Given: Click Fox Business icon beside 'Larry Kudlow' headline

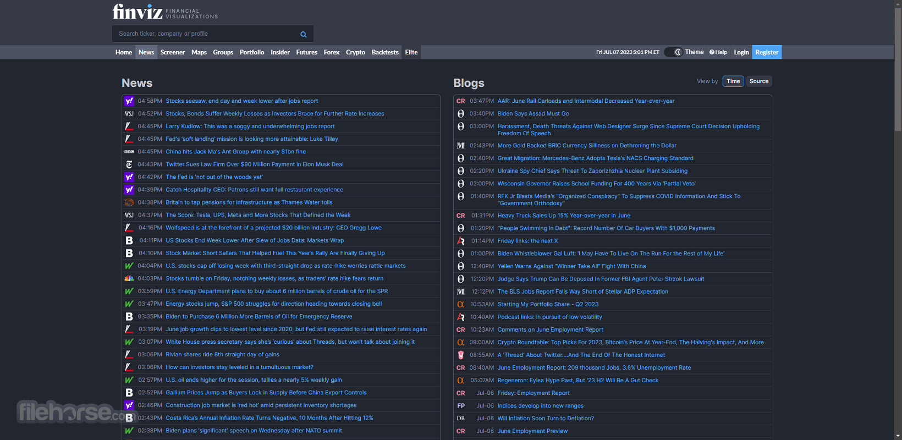Looking at the screenshot, I should 129,127.
